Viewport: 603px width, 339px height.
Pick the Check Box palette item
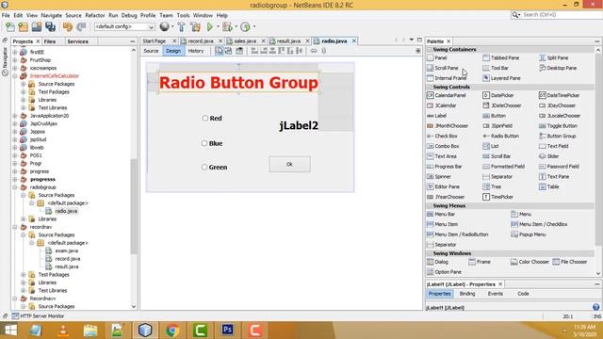pos(442,136)
